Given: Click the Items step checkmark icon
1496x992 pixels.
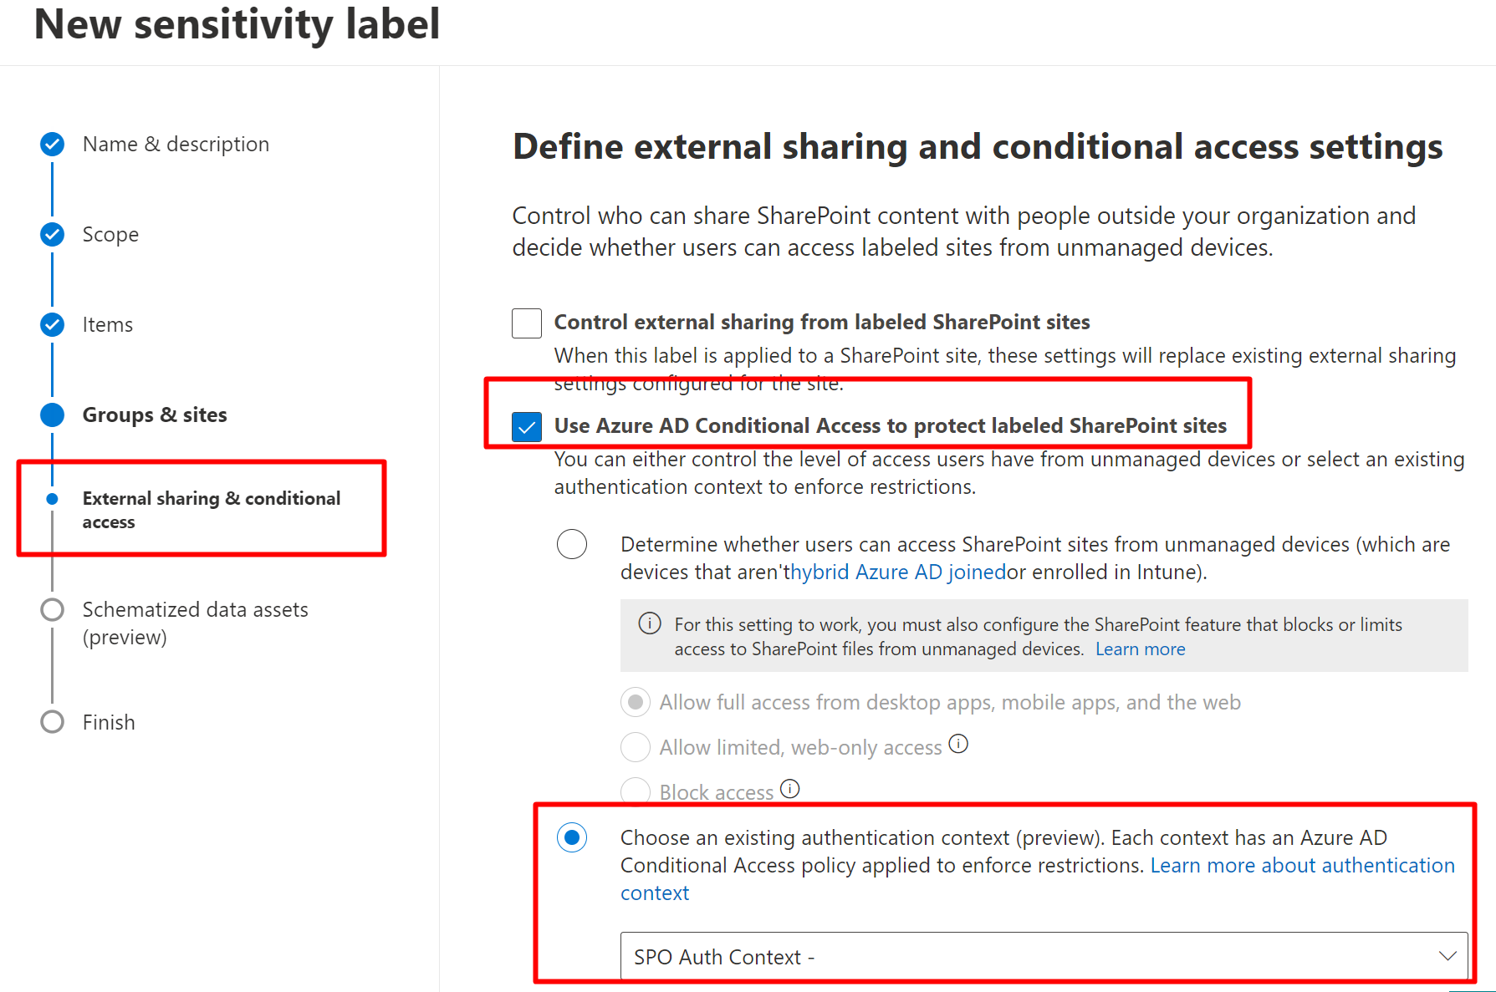Looking at the screenshot, I should click(x=52, y=324).
